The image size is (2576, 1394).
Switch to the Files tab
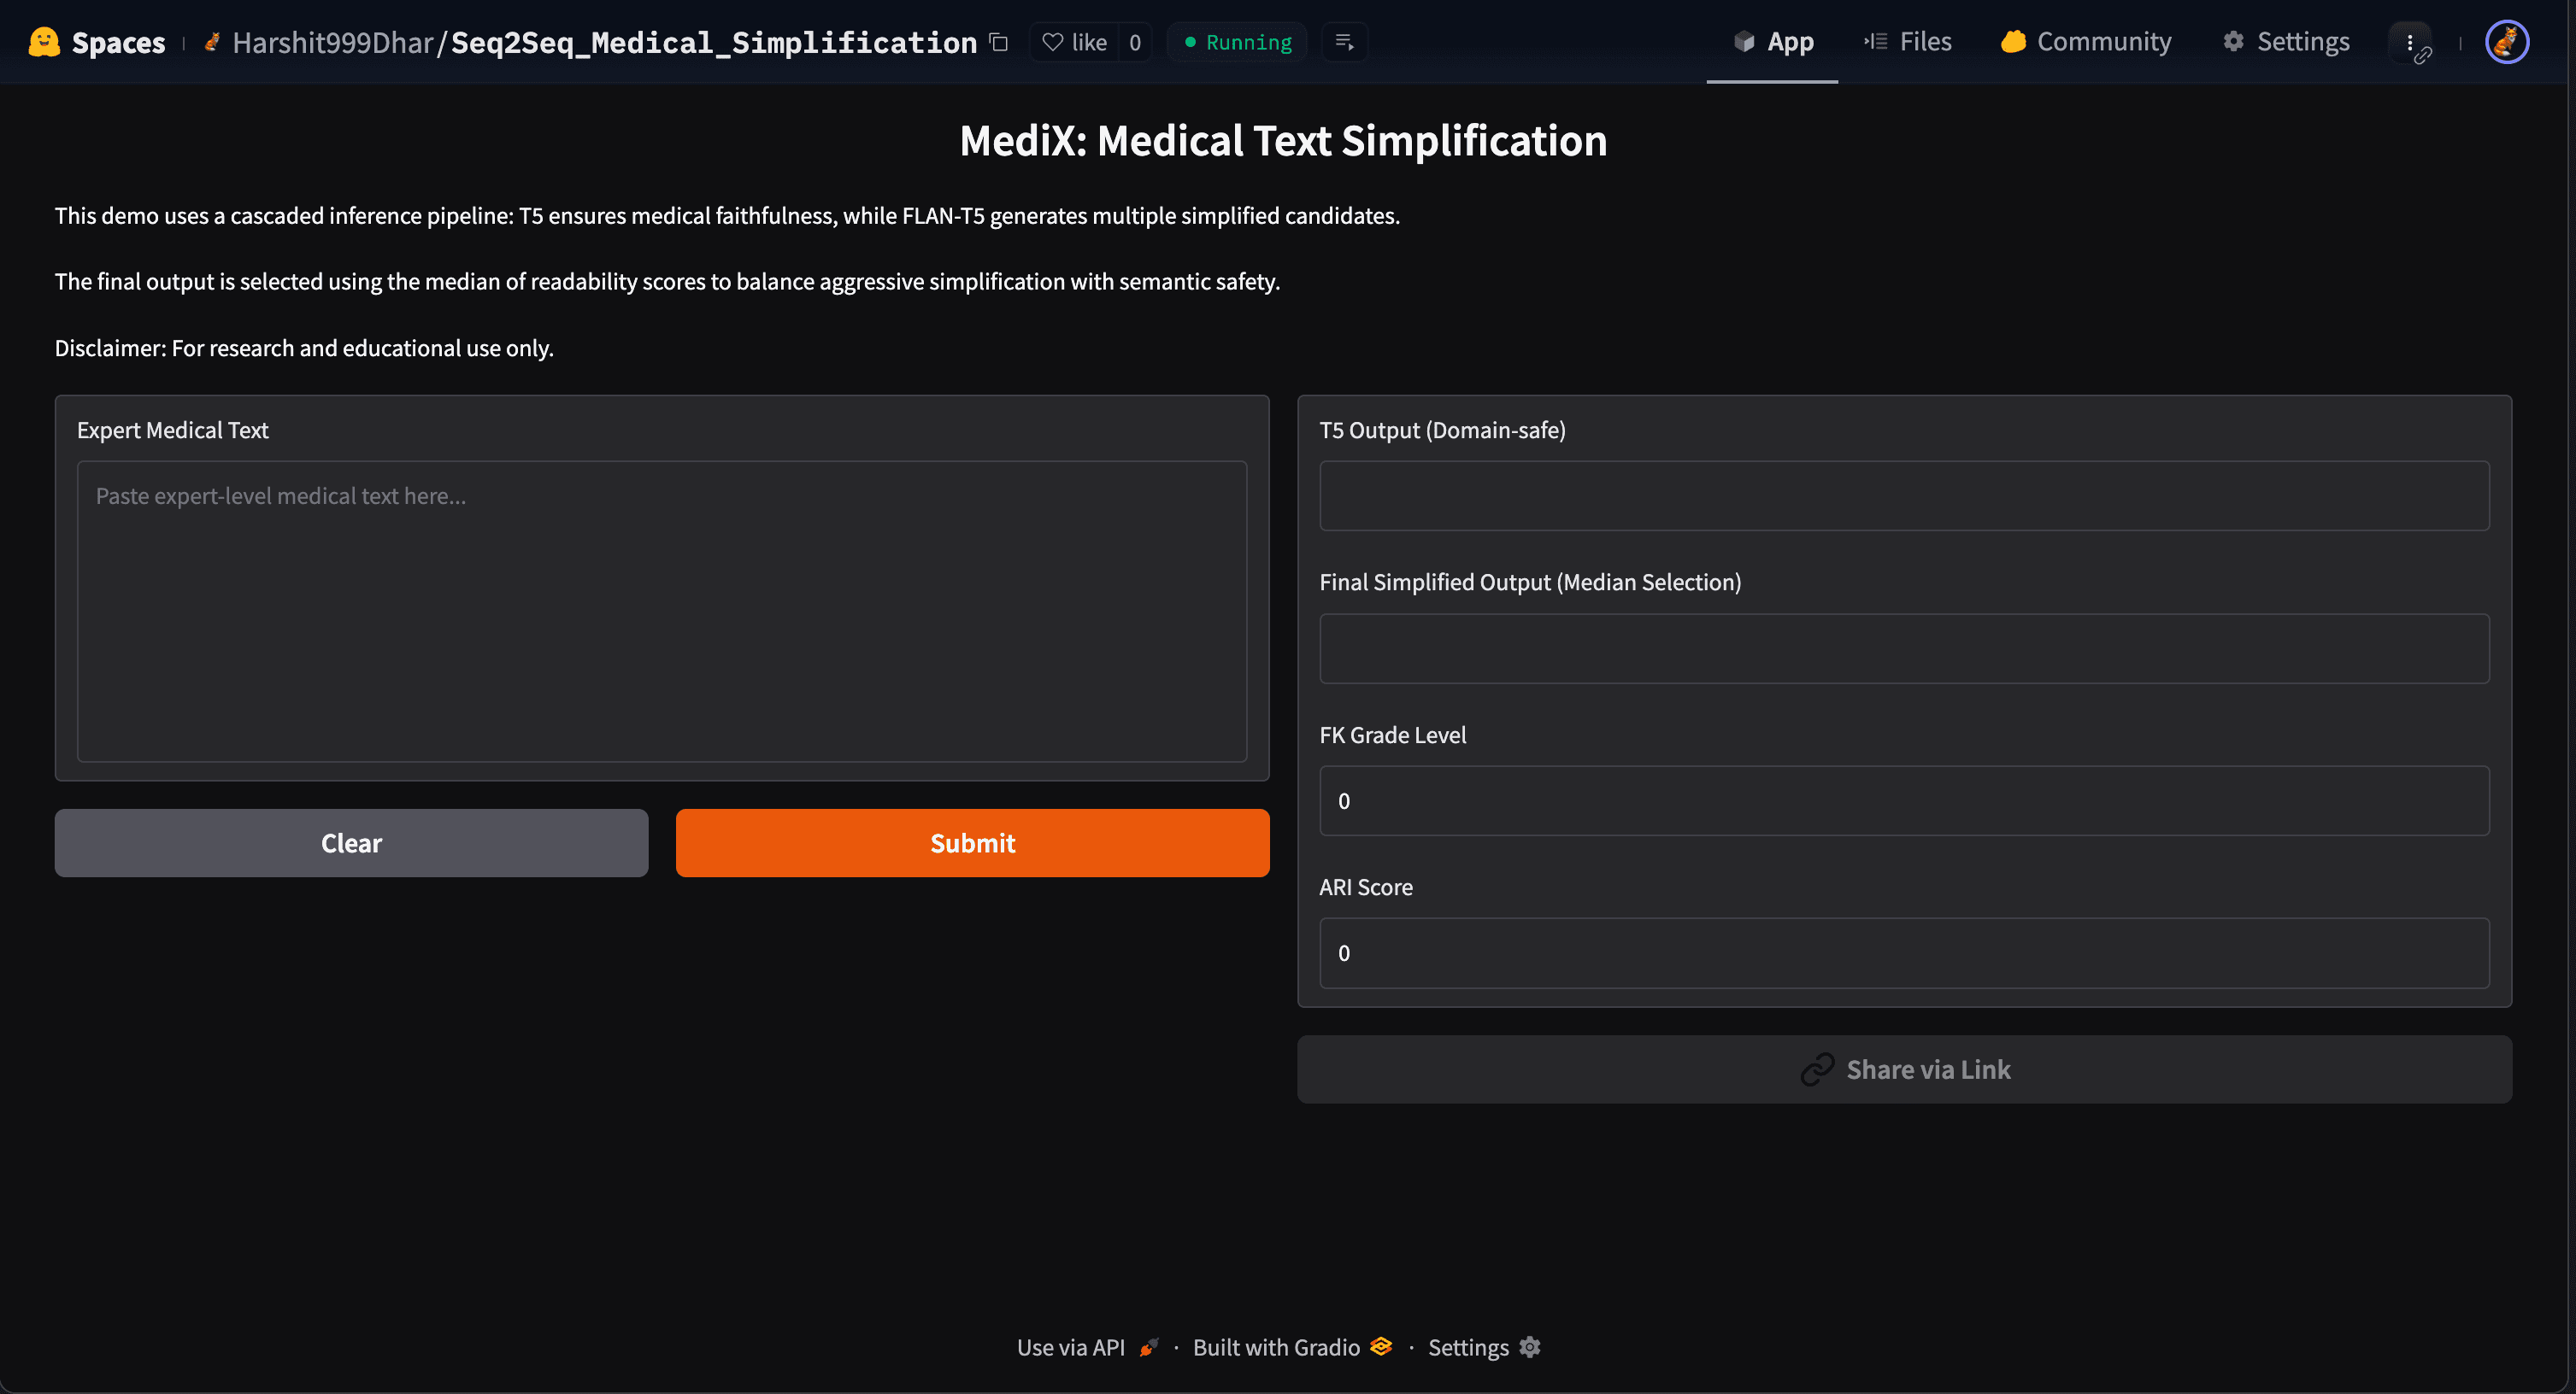(x=1907, y=42)
